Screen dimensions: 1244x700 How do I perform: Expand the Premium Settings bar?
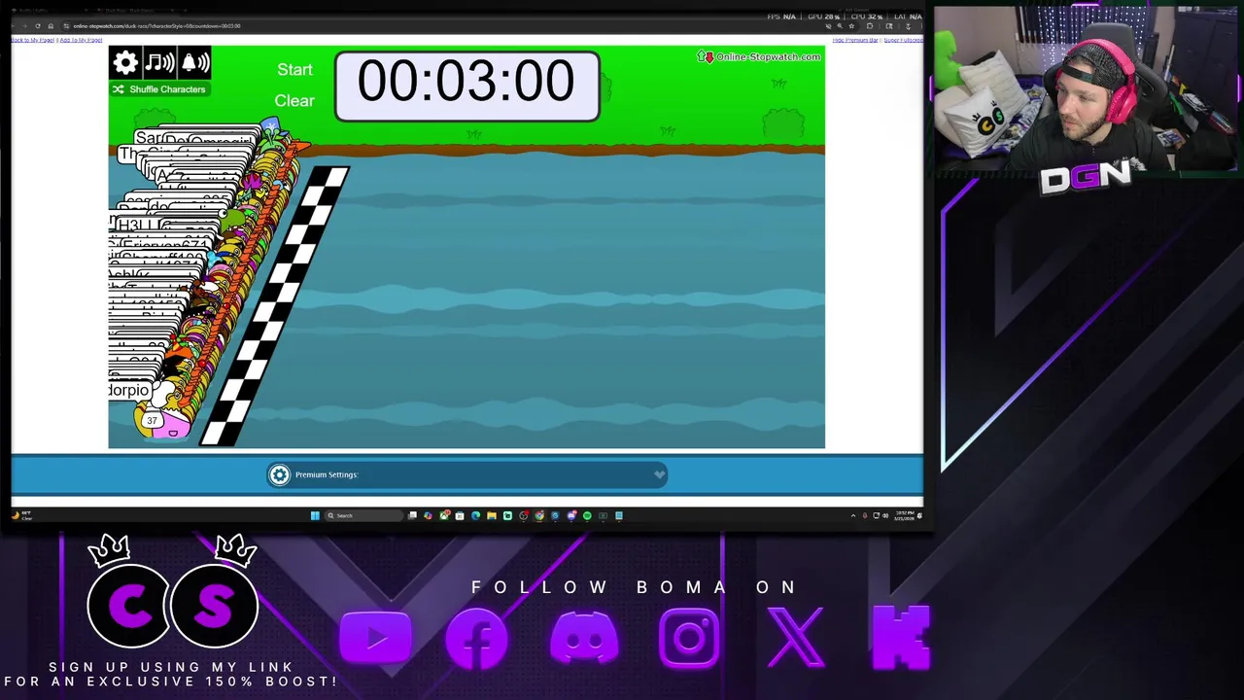click(466, 474)
